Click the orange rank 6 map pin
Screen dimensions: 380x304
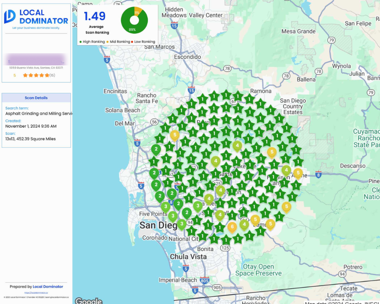click(232, 227)
